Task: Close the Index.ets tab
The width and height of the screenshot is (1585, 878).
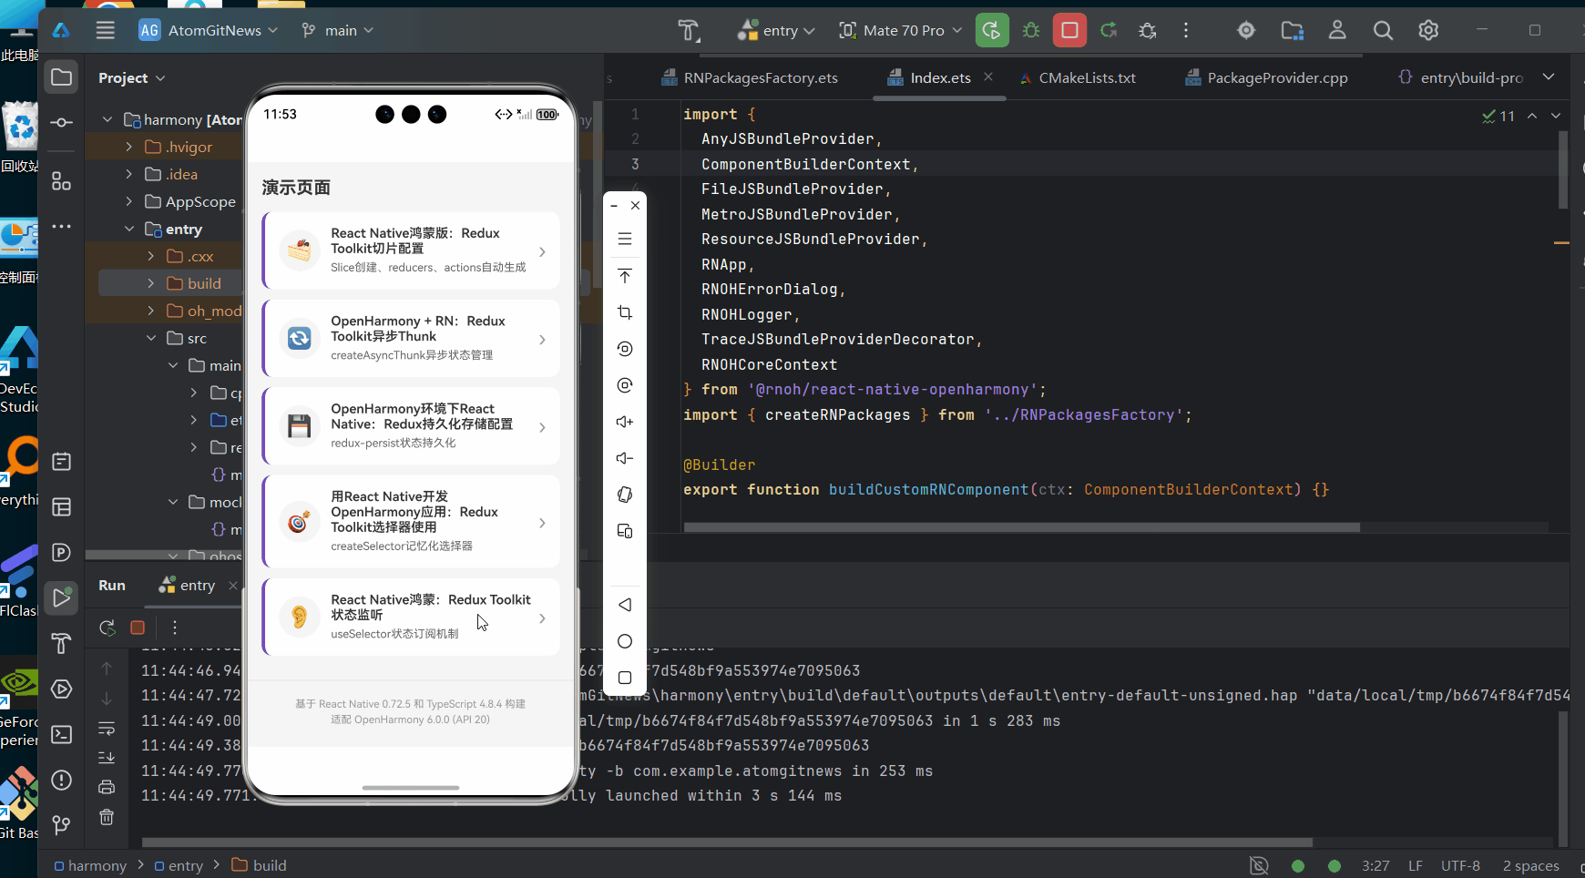Action: tap(988, 77)
